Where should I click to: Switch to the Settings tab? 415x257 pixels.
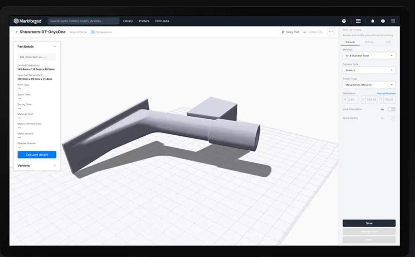[369, 42]
